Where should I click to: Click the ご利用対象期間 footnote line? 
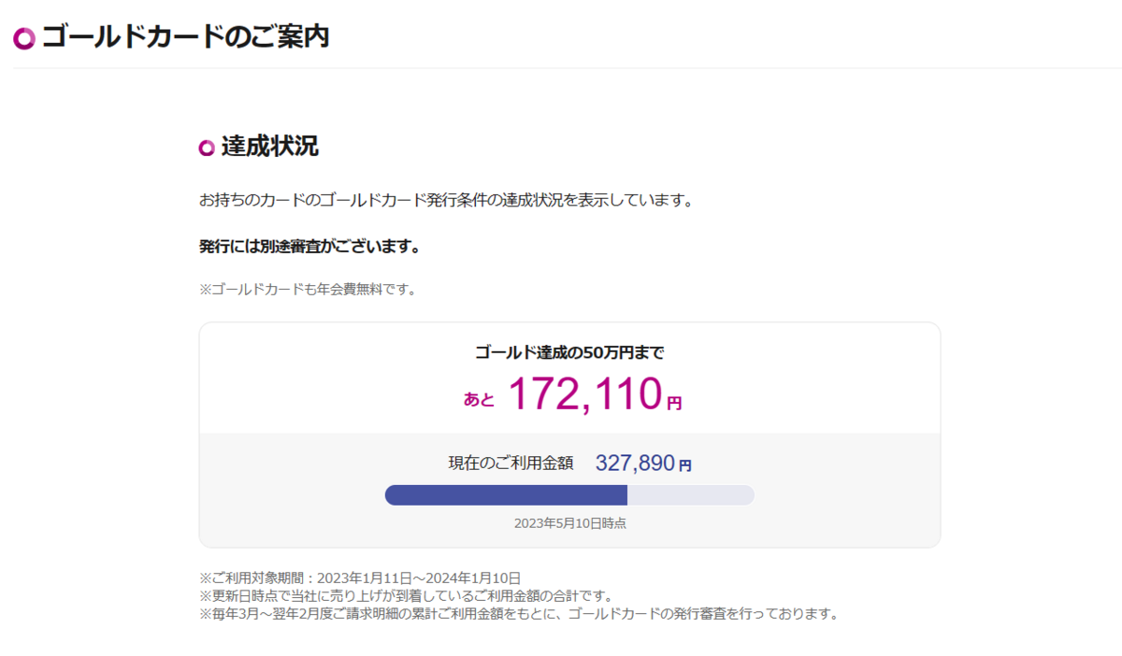click(360, 578)
